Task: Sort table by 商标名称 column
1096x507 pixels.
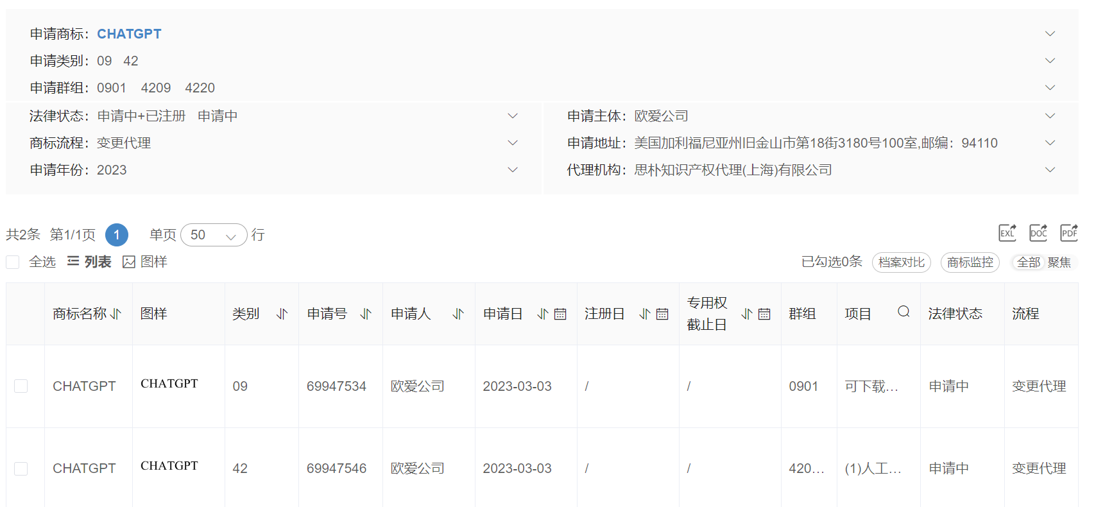Action: 116,314
